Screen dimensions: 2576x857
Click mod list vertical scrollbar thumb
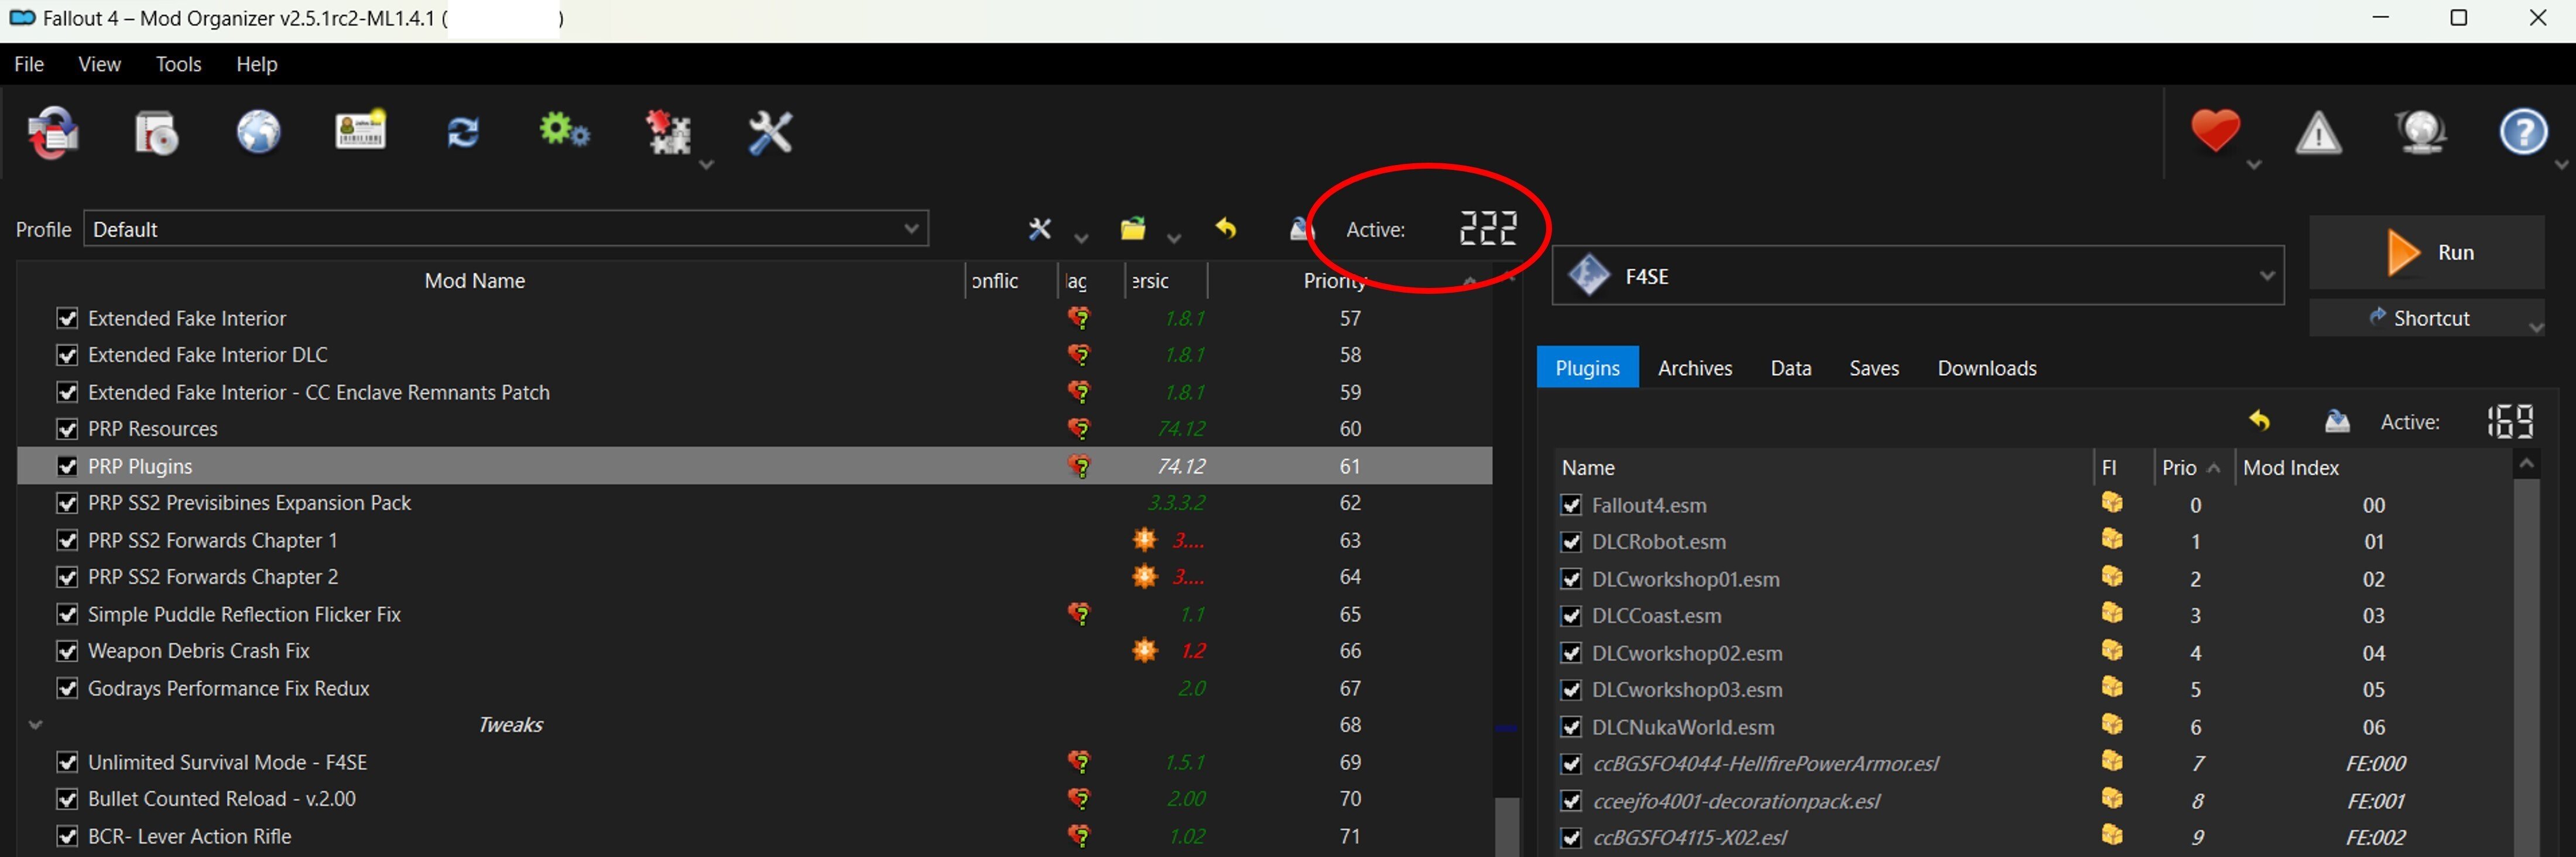1506,826
